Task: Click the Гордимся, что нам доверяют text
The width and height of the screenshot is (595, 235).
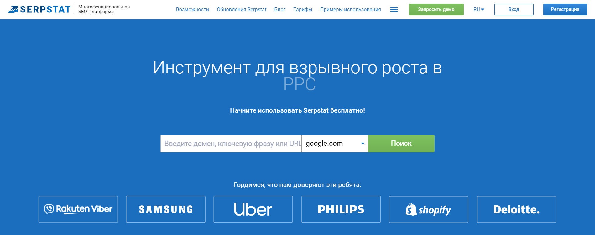Action: pyautogui.click(x=297, y=185)
